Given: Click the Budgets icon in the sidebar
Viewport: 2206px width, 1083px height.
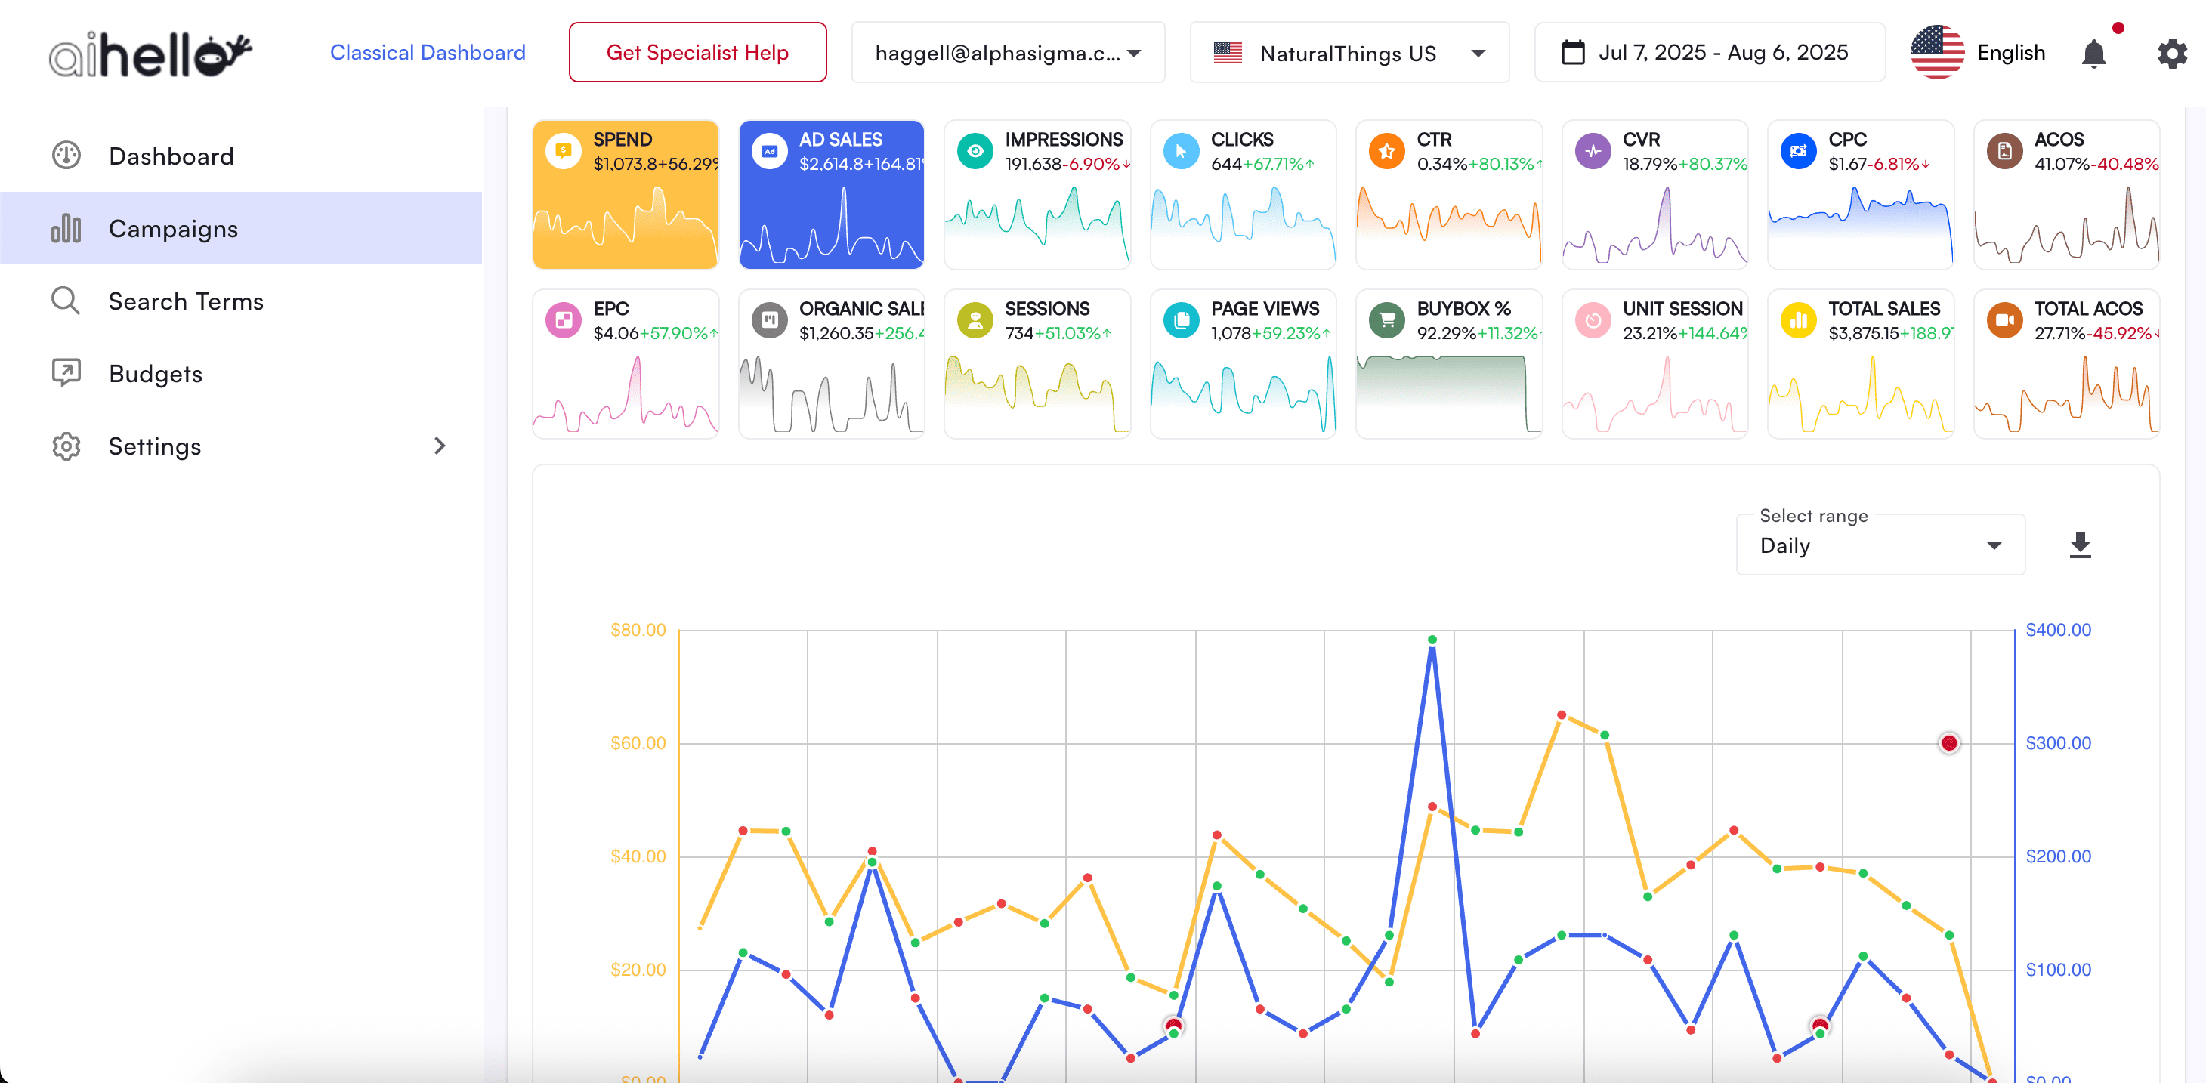Looking at the screenshot, I should (x=66, y=373).
